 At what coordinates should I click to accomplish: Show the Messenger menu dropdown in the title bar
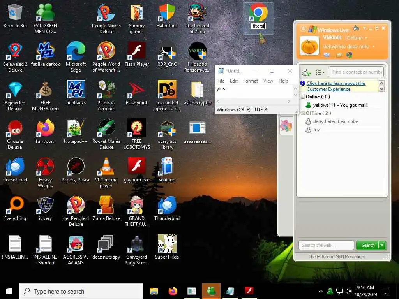click(x=364, y=28)
